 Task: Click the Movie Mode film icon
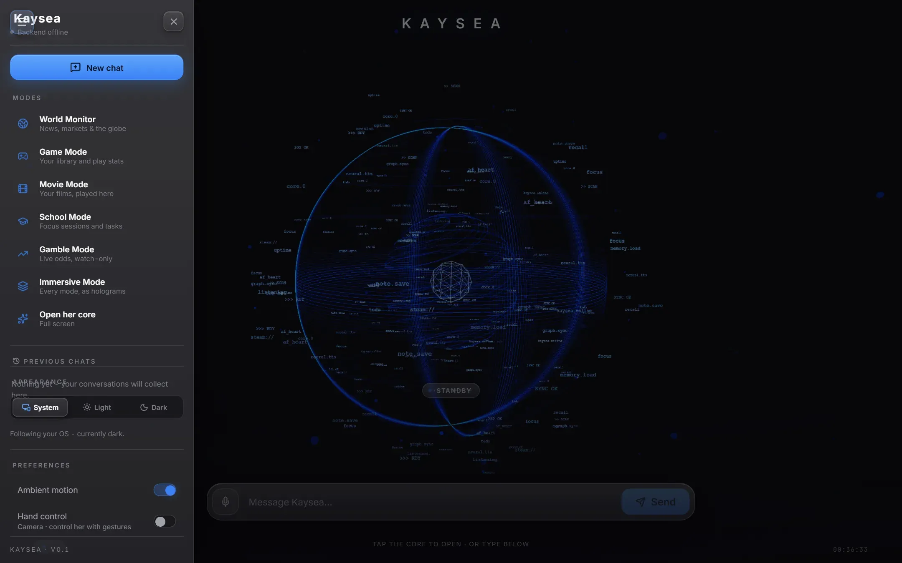pyautogui.click(x=23, y=189)
